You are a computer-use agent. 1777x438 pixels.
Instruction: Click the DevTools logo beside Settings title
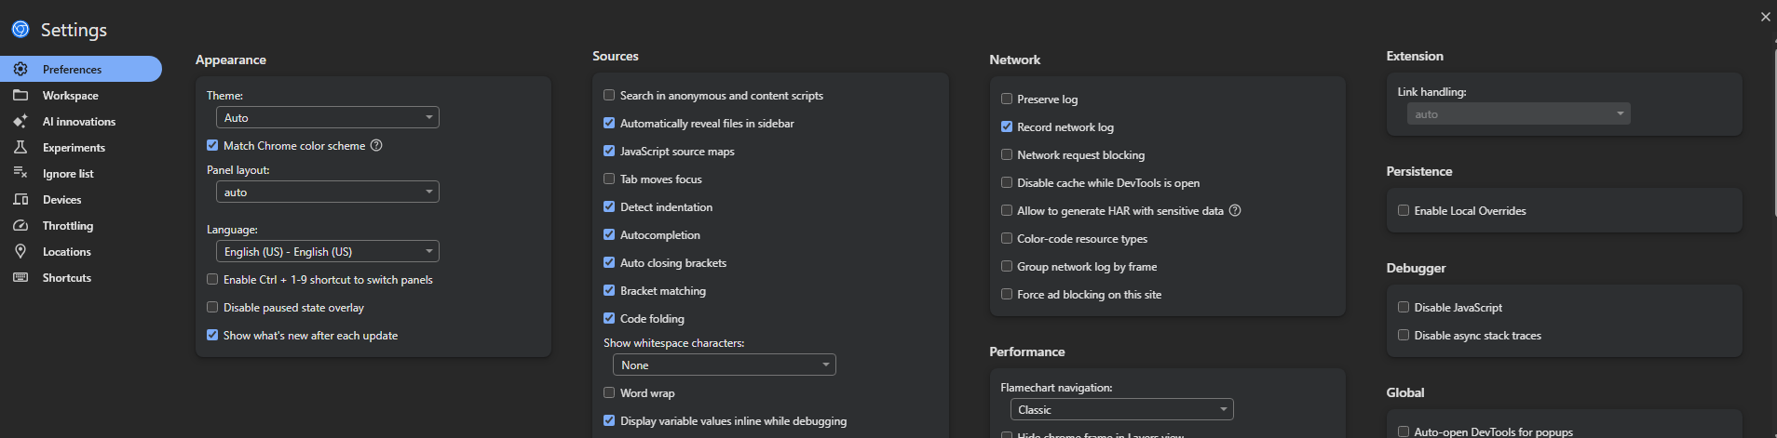[x=20, y=30]
